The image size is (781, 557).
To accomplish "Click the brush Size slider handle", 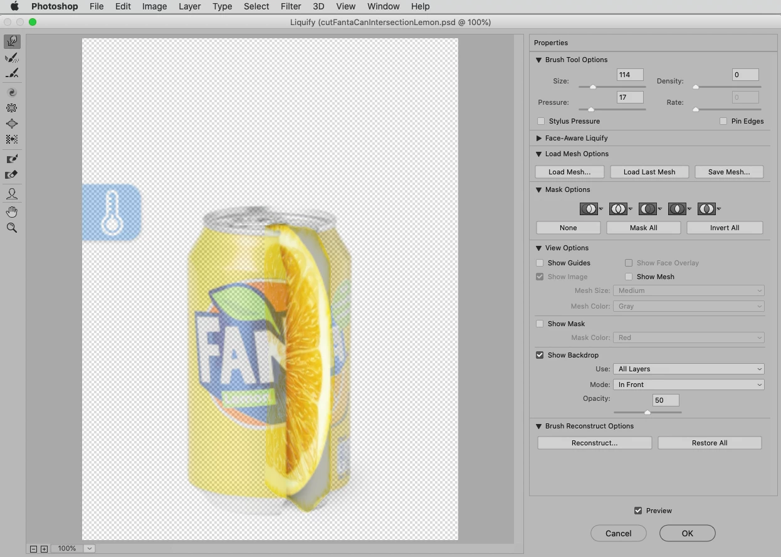I will (x=593, y=87).
